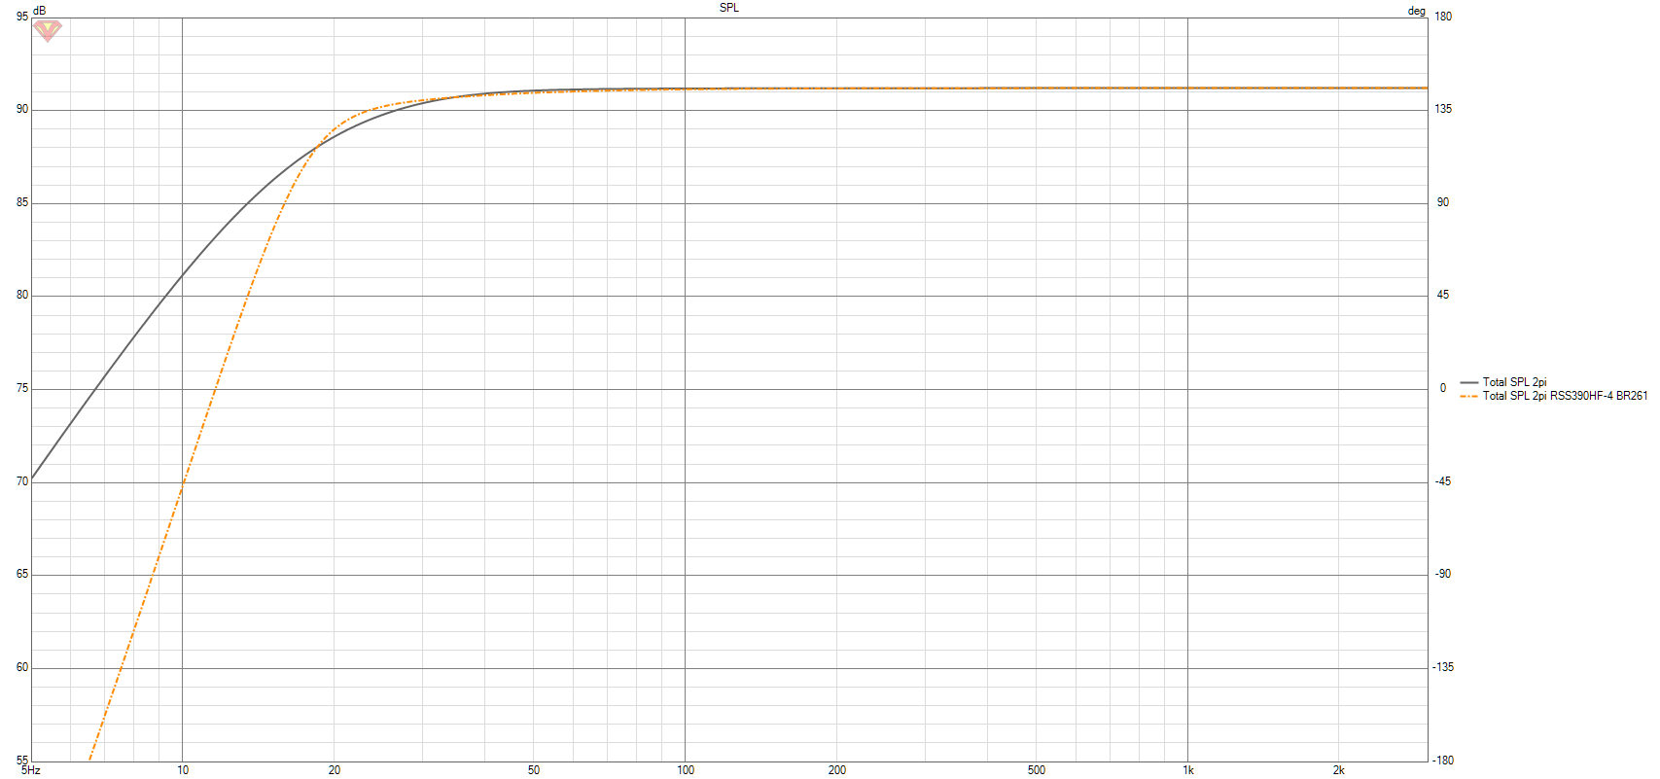1660x779 pixels.
Task: Click the VituixCAD logo watermark icon
Action: (47, 30)
